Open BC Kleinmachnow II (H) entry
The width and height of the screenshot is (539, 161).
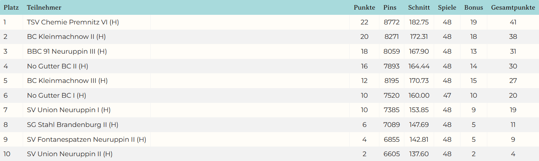coord(67,37)
